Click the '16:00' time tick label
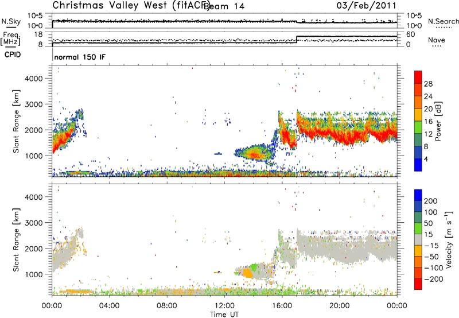Viewport: 459px width, 318px height. click(282, 306)
